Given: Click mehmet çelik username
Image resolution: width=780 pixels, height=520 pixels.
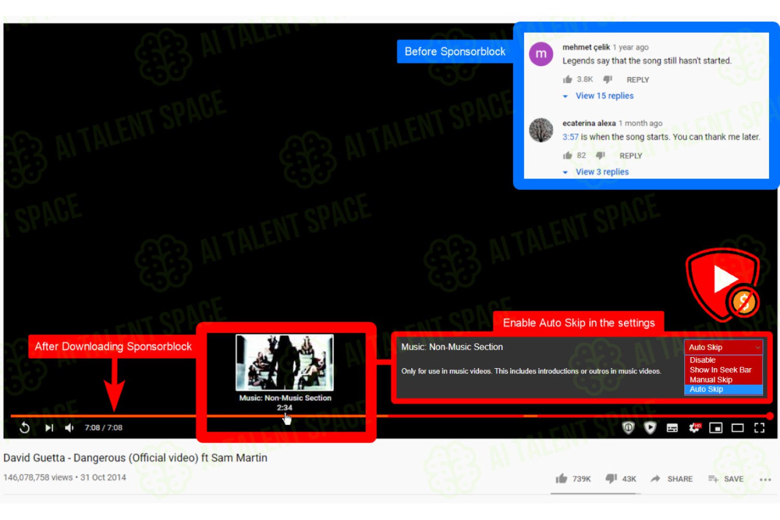Looking at the screenshot, I should click(x=586, y=47).
